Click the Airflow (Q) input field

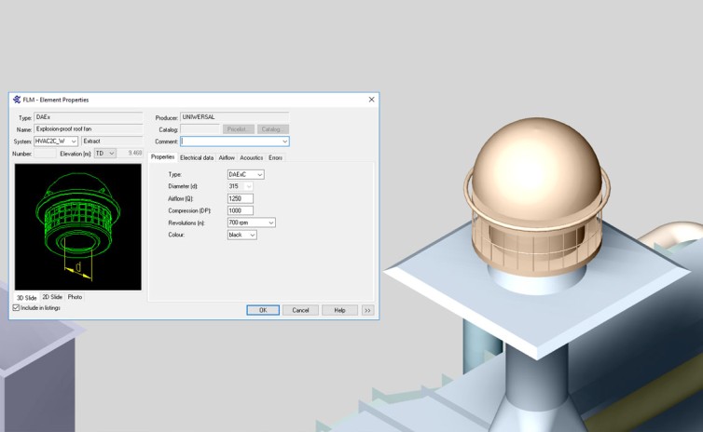click(240, 198)
